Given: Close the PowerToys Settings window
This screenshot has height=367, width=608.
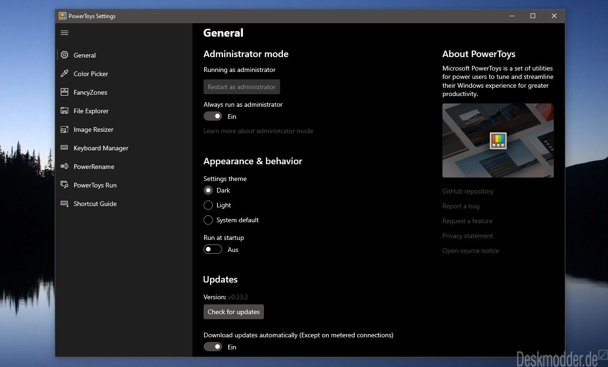Looking at the screenshot, I should point(554,16).
